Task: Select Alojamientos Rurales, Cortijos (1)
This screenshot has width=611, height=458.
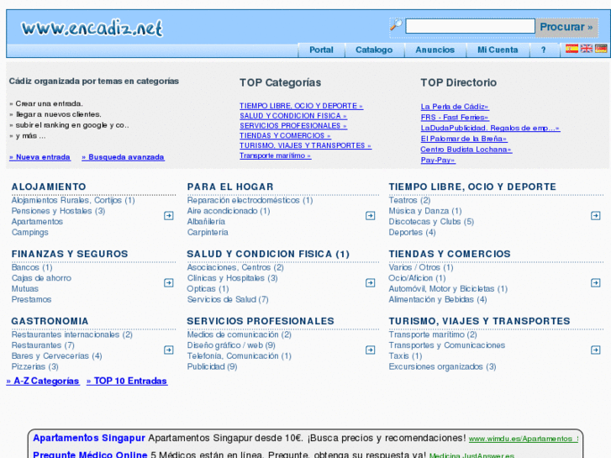Action: [x=73, y=200]
